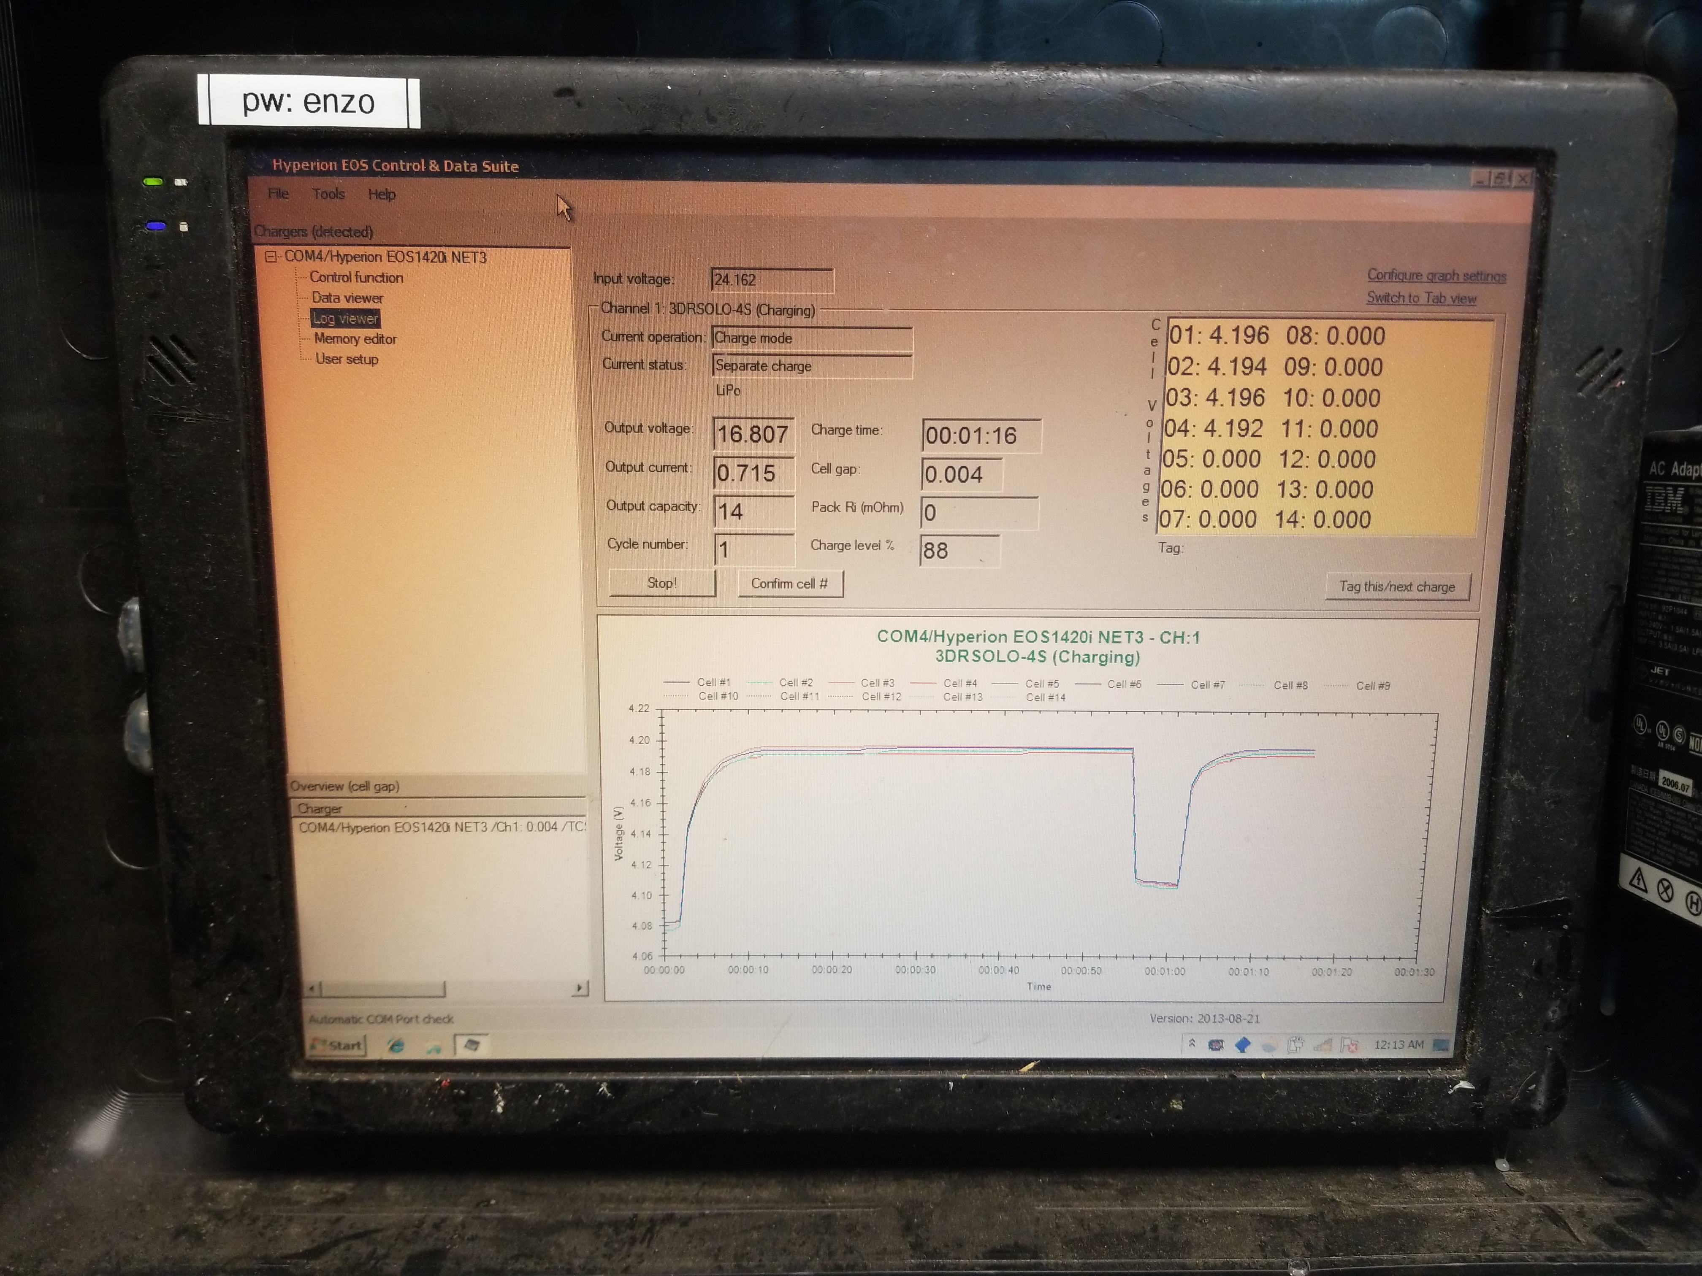This screenshot has width=1702, height=1276.
Task: Click the first tray icon after the chevron
Action: tap(1216, 1044)
